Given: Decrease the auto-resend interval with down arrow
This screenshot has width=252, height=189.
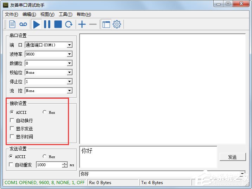Looking at the screenshot, I should pyautogui.click(x=65, y=166).
